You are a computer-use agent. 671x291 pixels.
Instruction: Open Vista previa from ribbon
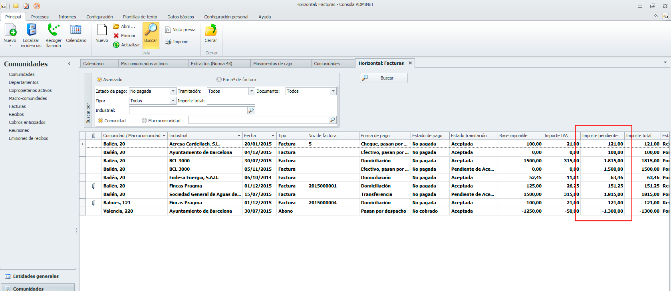point(180,30)
